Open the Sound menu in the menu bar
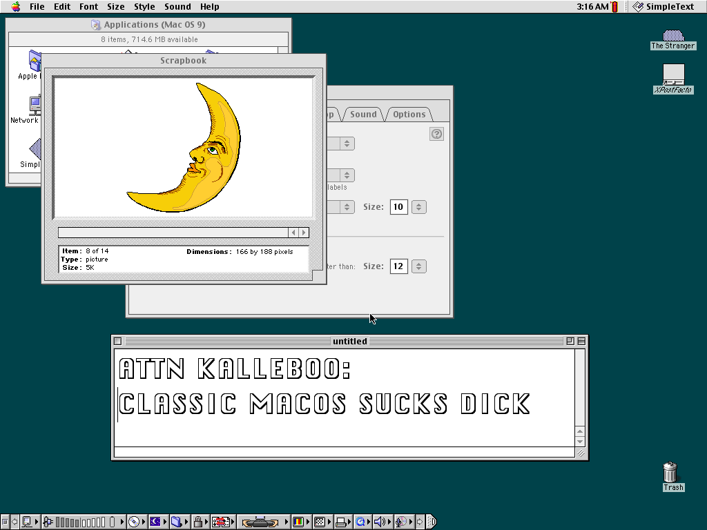Image resolution: width=707 pixels, height=530 pixels. coord(177,7)
